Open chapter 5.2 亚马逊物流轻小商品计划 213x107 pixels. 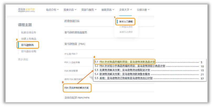click(x=132, y=66)
